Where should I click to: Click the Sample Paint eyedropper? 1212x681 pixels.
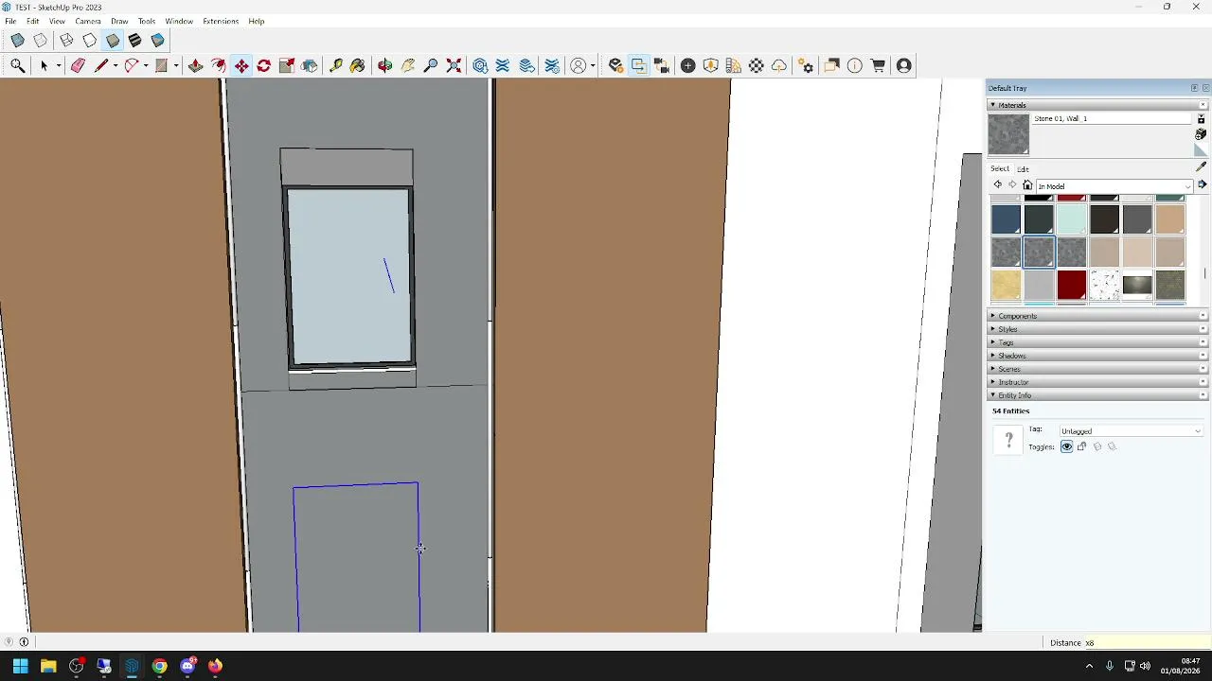1202,166
